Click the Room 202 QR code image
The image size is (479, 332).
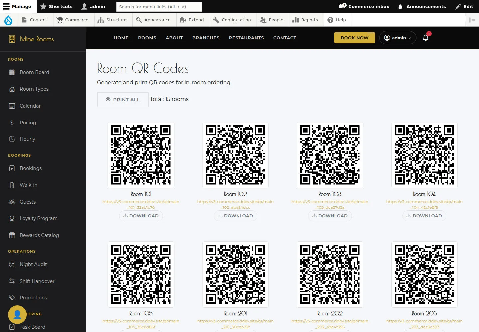click(x=330, y=275)
